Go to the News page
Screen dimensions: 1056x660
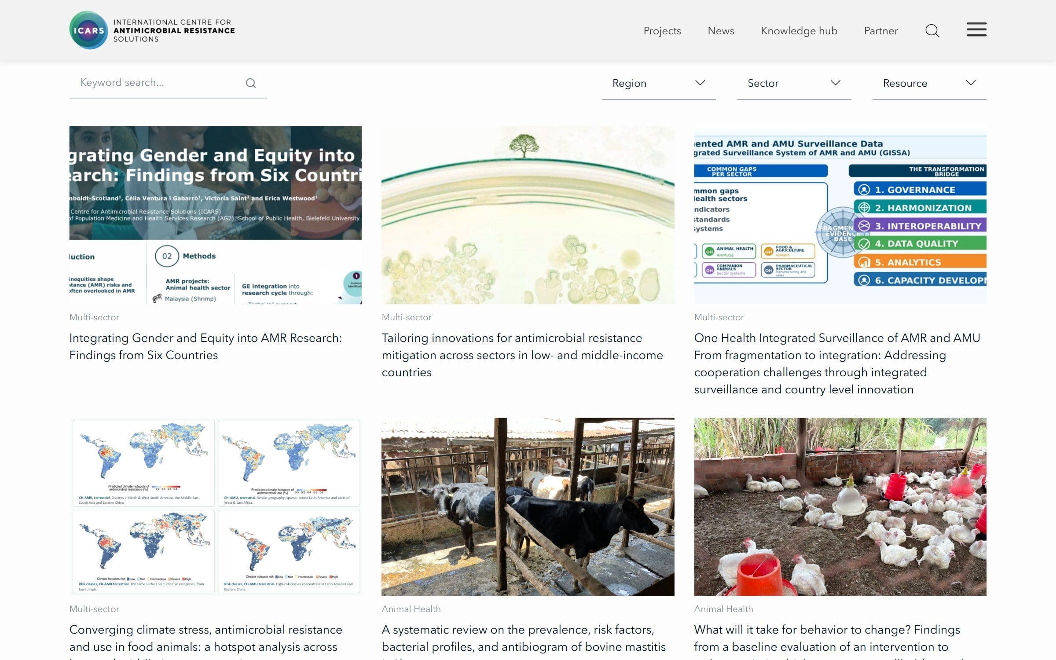coord(721,31)
